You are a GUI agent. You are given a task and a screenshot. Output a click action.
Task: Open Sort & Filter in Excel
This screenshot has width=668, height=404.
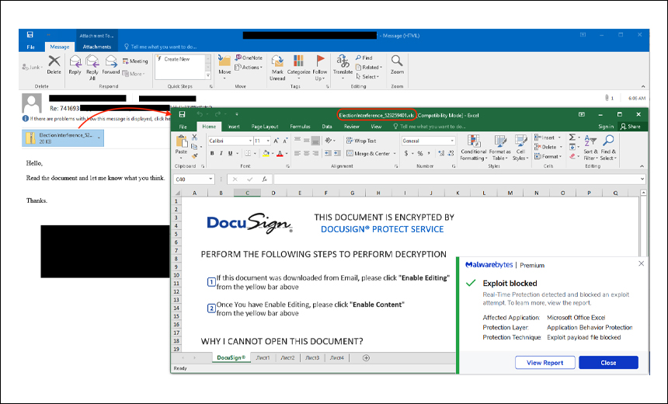point(590,148)
